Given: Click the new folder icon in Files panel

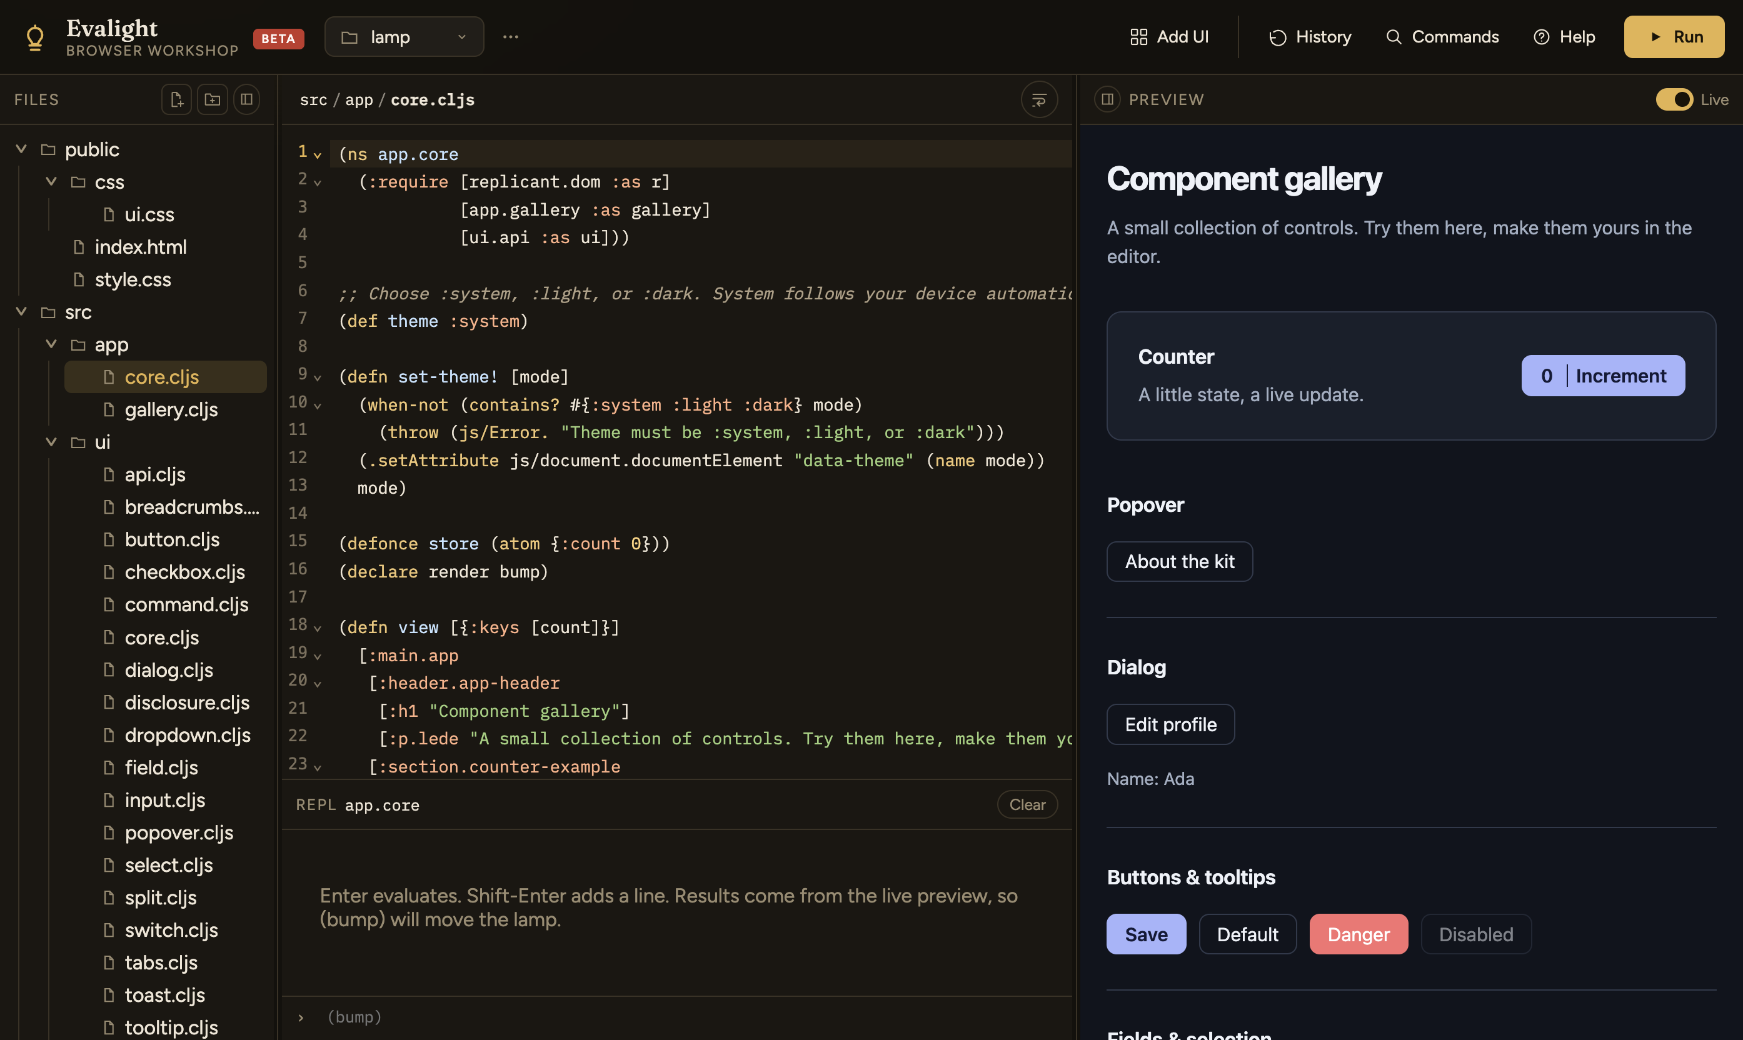Looking at the screenshot, I should [213, 99].
